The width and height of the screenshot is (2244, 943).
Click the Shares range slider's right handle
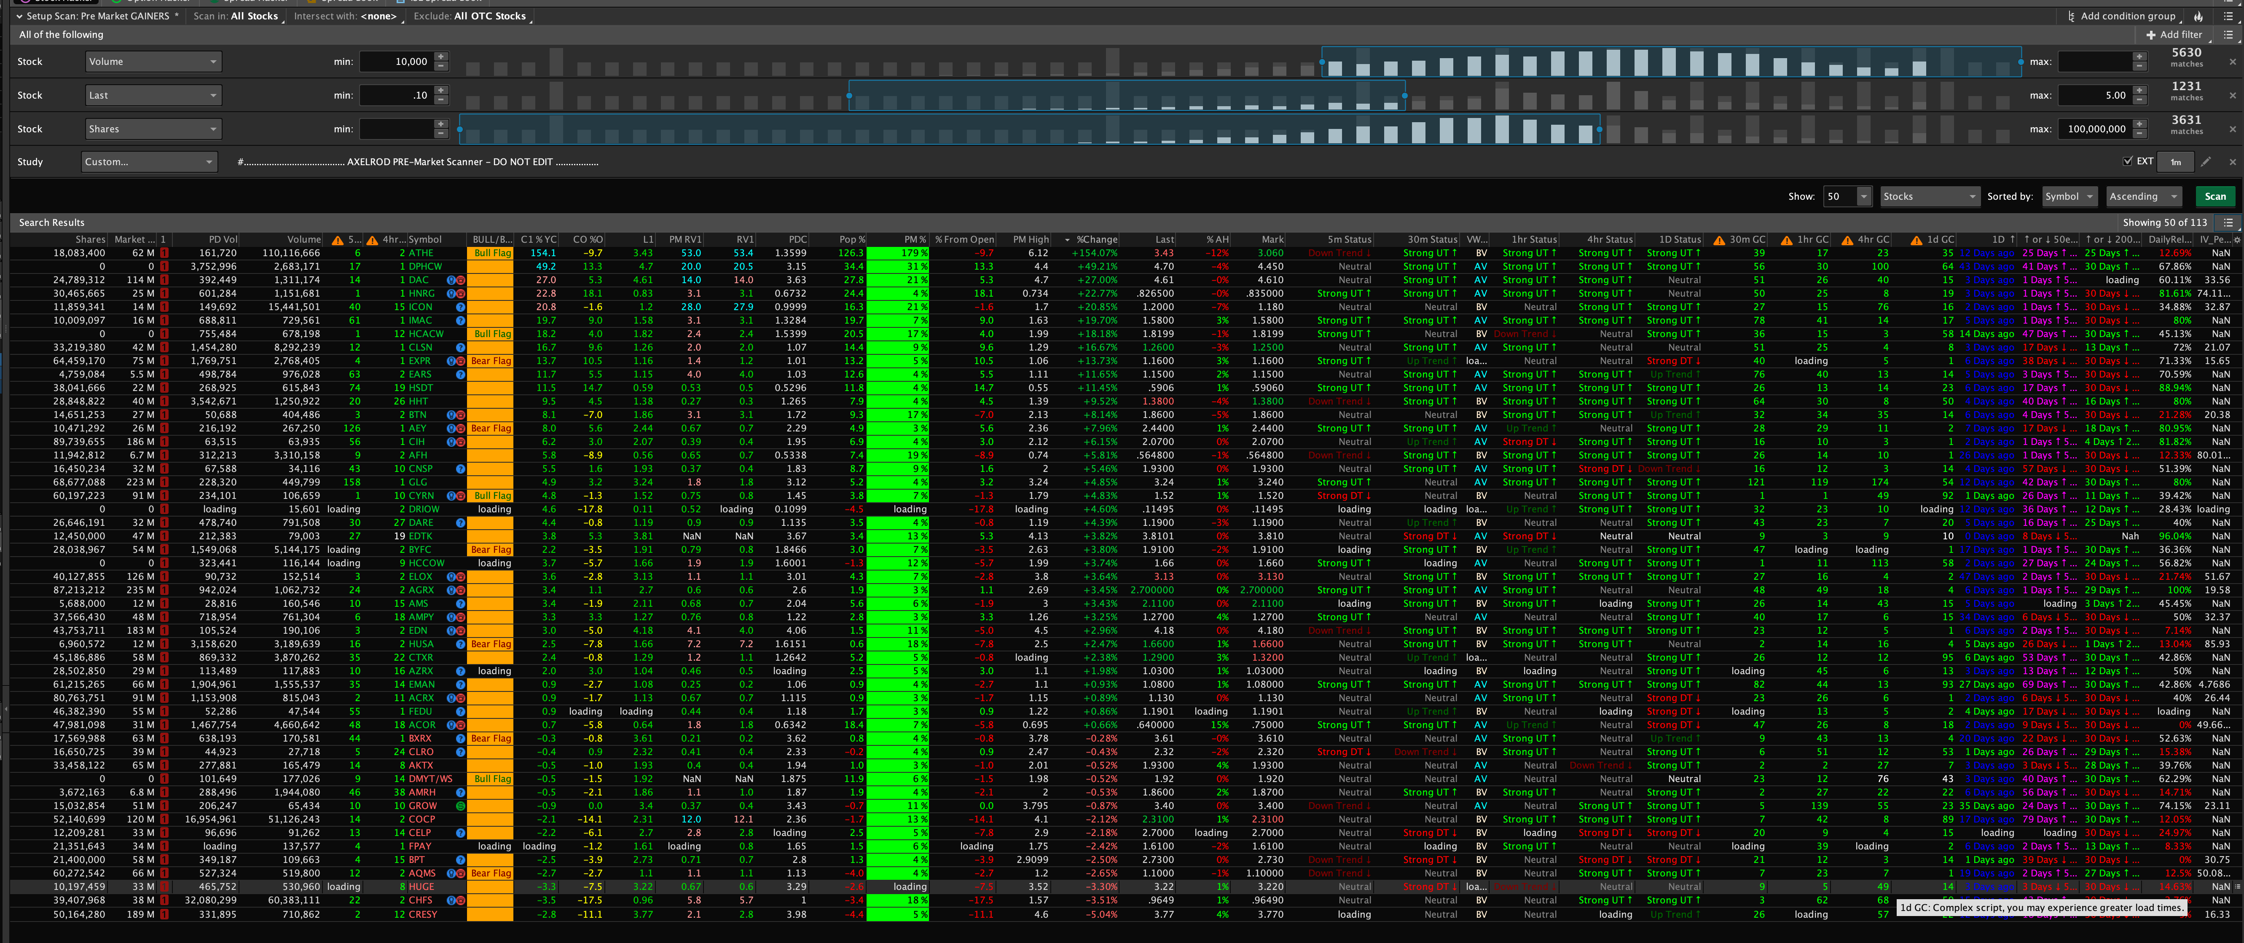coord(1600,130)
